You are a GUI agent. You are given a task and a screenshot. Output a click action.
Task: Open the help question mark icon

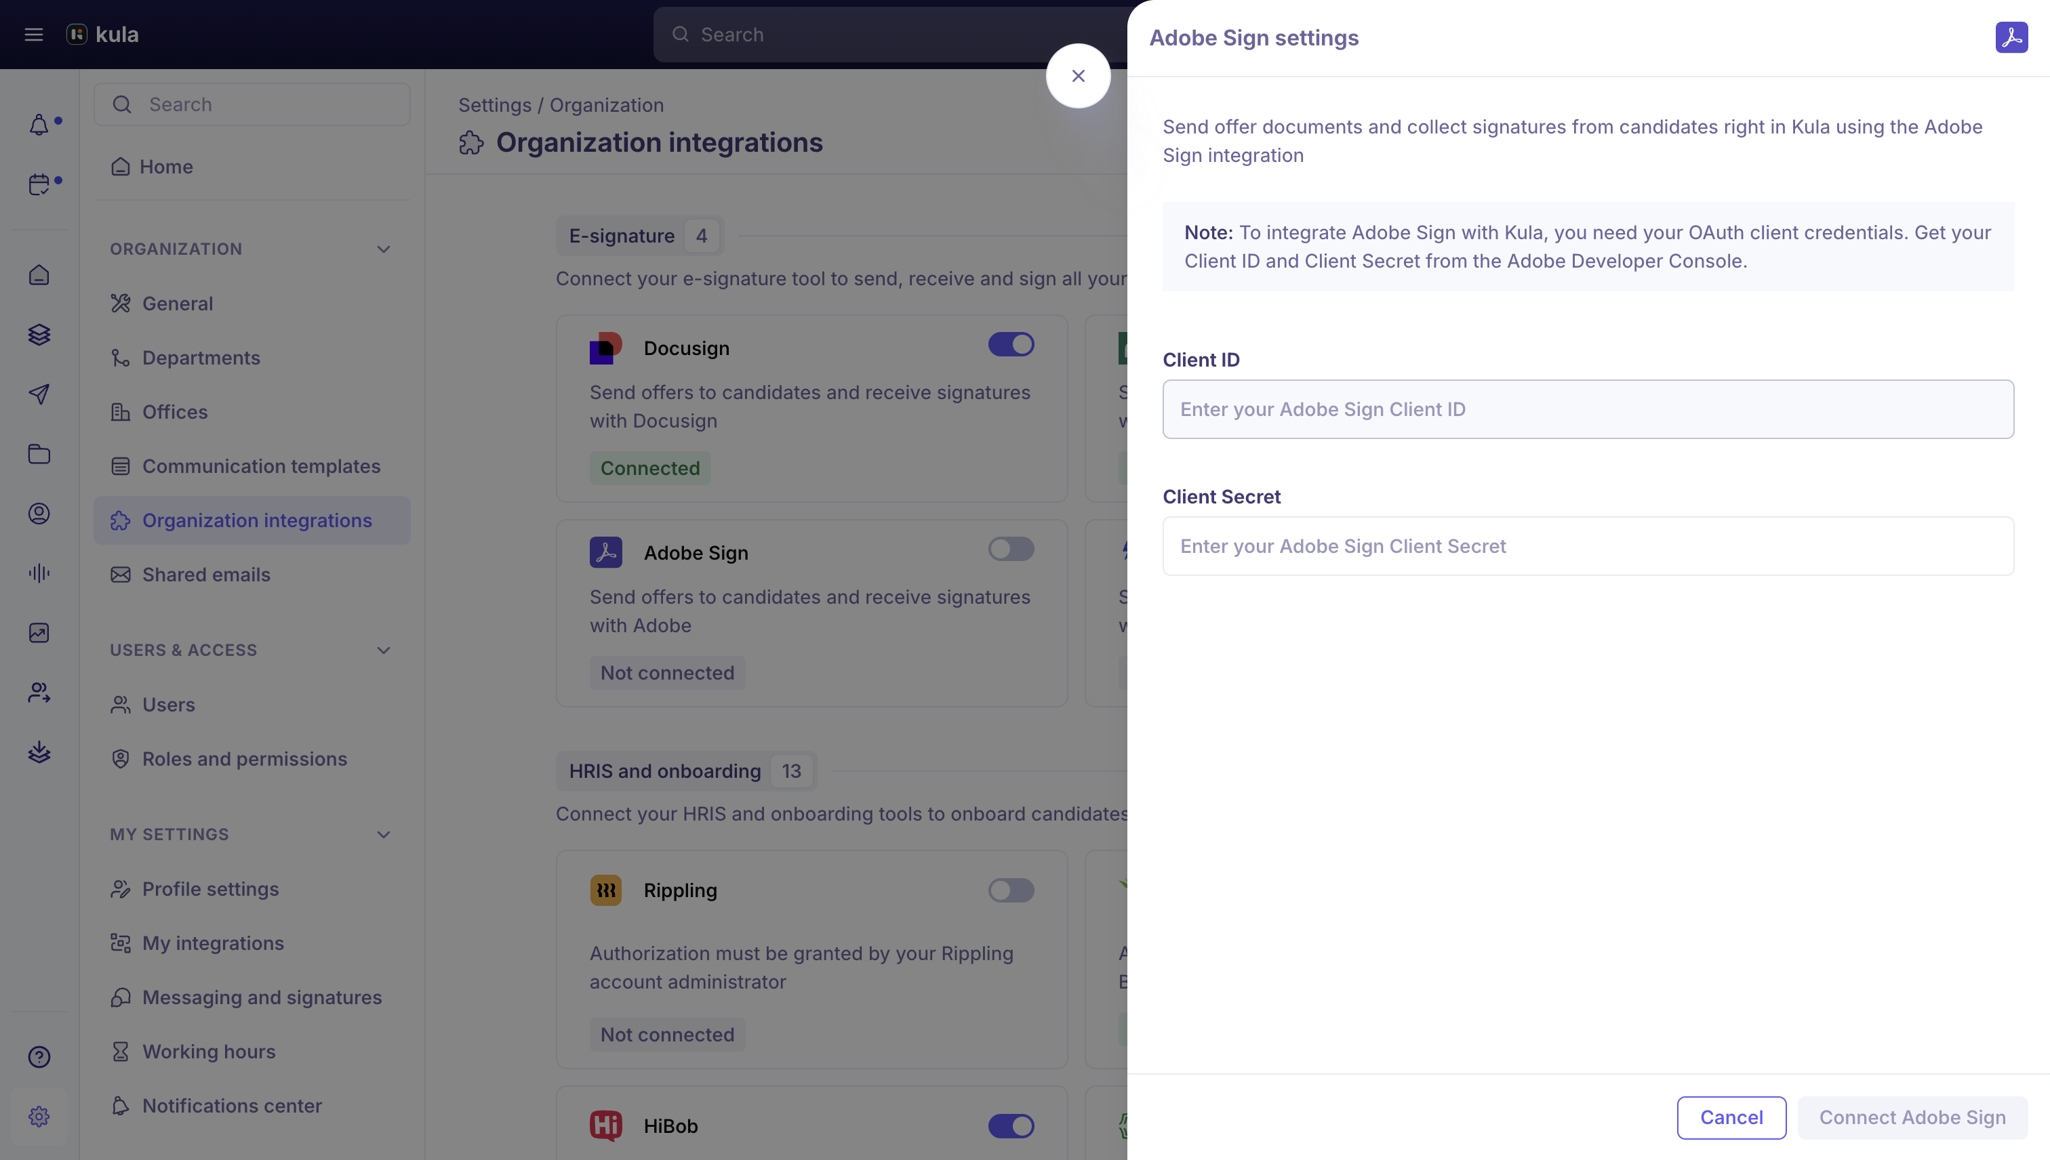(x=39, y=1056)
